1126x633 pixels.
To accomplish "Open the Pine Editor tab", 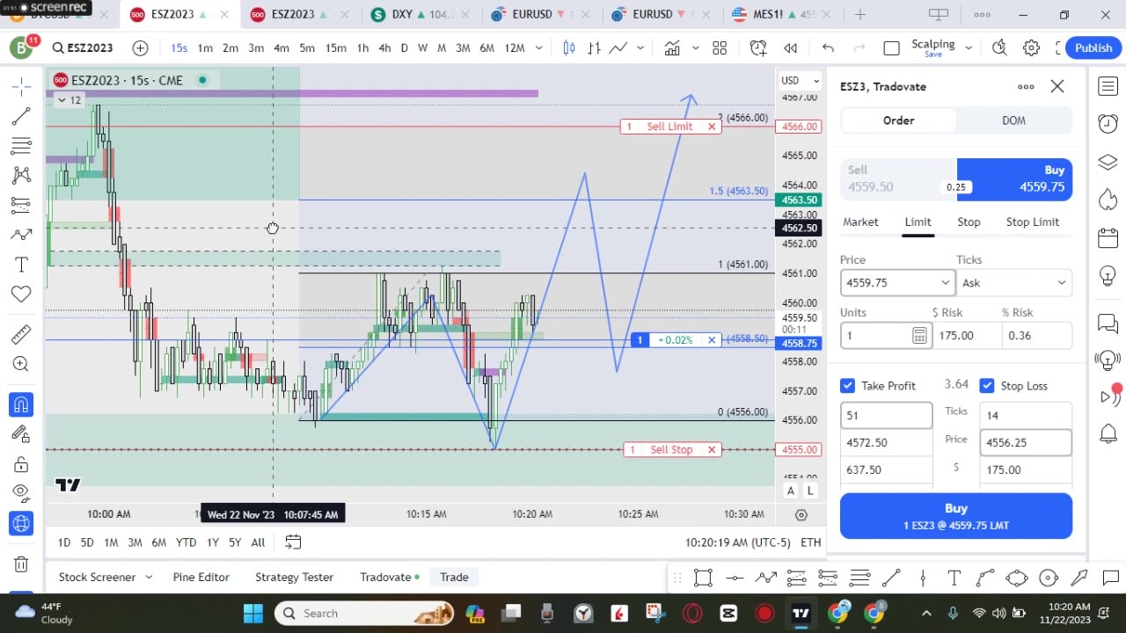I will coord(201,578).
